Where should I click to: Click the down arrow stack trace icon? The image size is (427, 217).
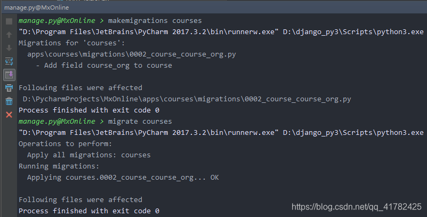coord(9,48)
